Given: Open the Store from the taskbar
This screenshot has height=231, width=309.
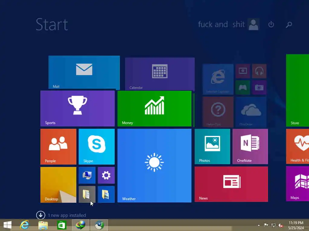Looking at the screenshot, I should click(62, 225).
